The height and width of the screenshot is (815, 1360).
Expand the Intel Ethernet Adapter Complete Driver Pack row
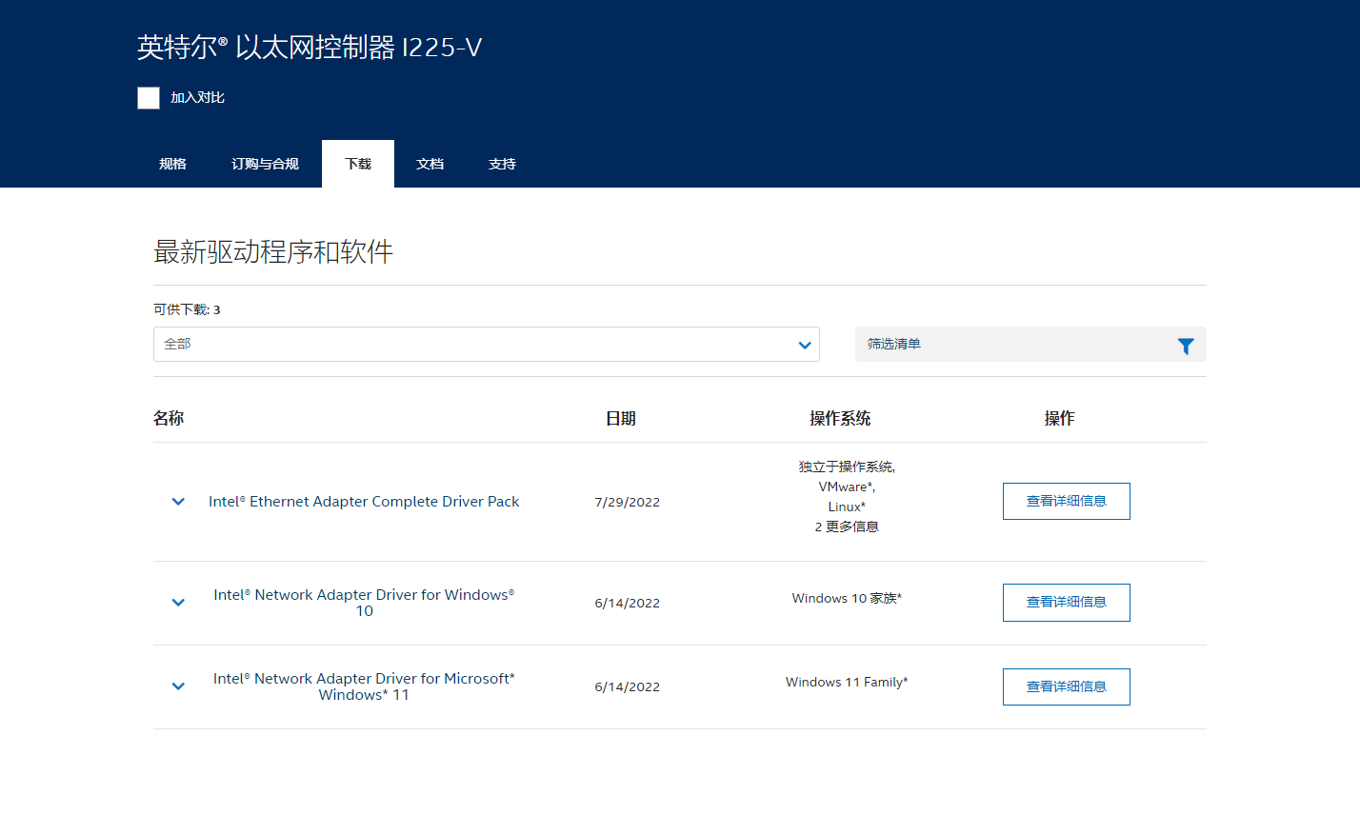tap(178, 502)
